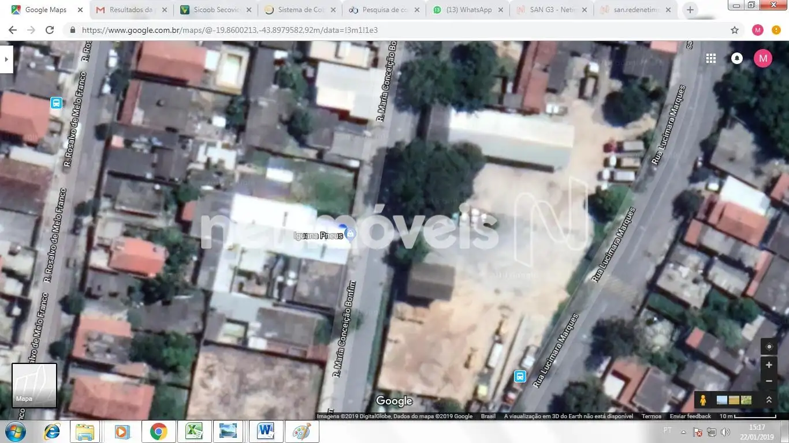Bookmark this page with the star icon
Viewport: 789px width, 443px height.
pos(735,30)
